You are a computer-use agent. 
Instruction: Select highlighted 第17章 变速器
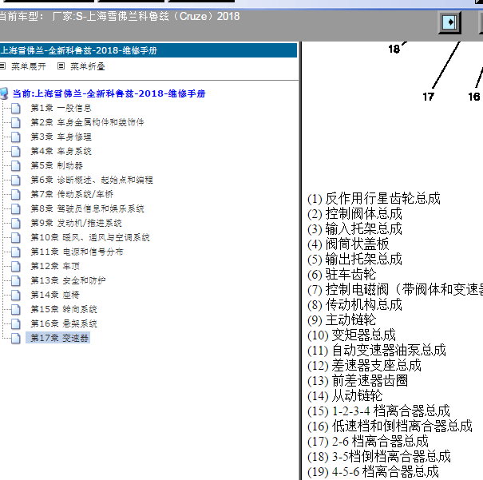pos(58,338)
